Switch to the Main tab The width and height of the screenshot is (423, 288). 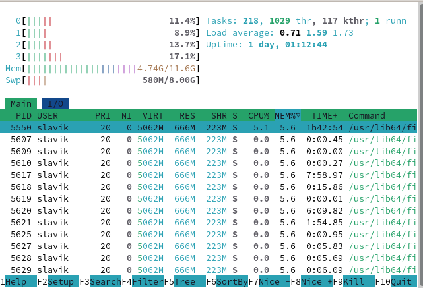21,103
